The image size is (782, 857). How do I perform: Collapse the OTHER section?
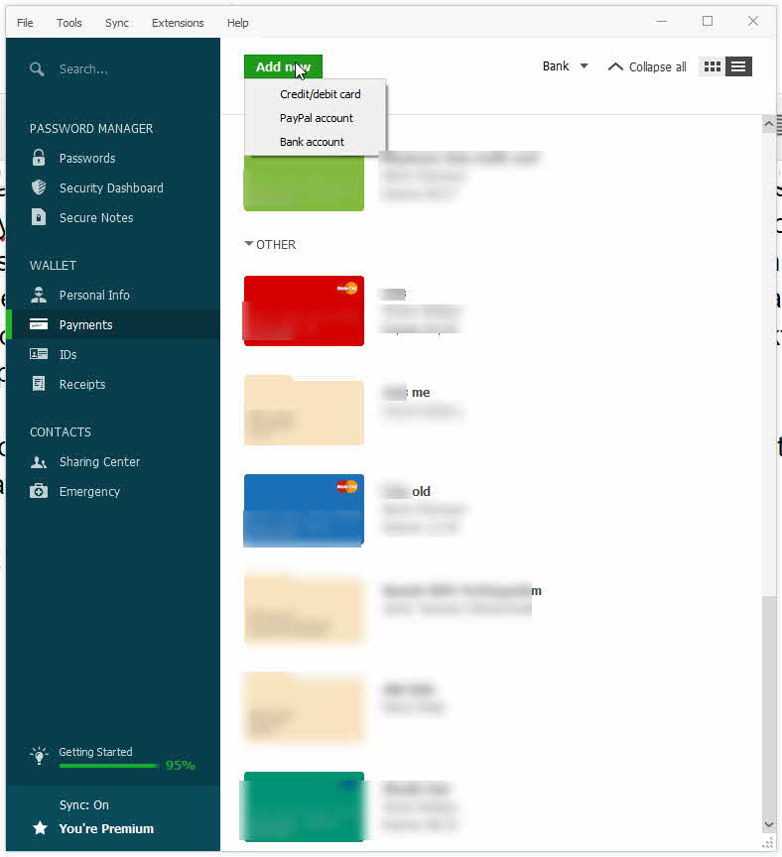point(249,244)
